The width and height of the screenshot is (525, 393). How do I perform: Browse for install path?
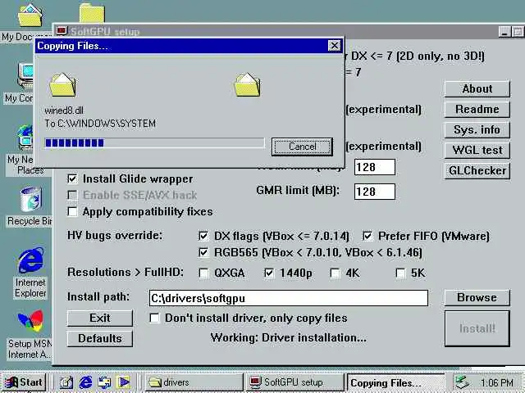point(477,297)
